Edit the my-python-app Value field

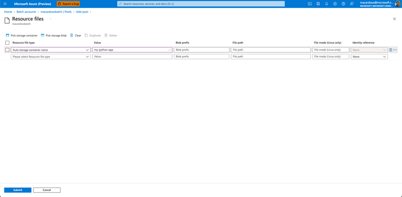click(132, 50)
